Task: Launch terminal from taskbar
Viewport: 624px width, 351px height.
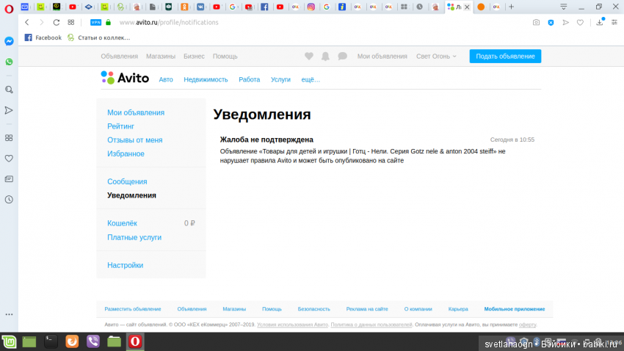Action: (x=51, y=342)
